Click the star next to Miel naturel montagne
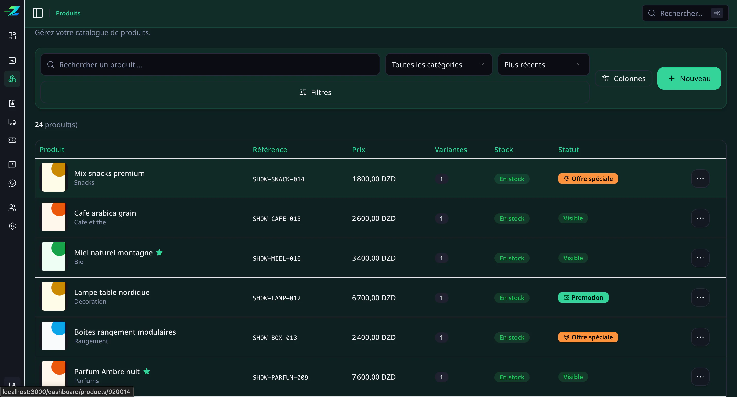Screen dimensions: 737x397 (x=159, y=252)
